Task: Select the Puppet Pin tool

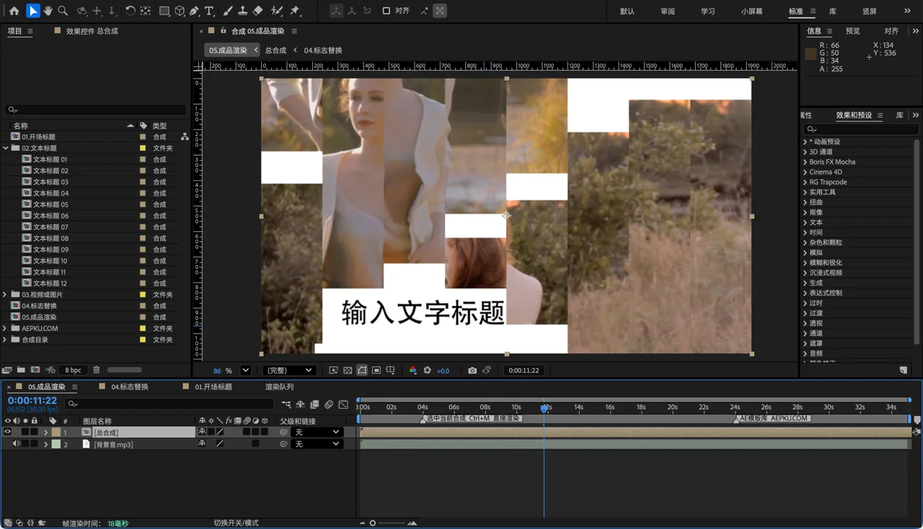Action: [295, 11]
